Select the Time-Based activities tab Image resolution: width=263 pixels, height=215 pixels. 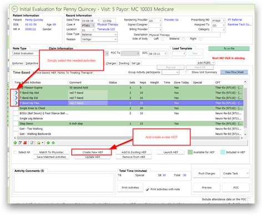pyautogui.click(x=22, y=73)
